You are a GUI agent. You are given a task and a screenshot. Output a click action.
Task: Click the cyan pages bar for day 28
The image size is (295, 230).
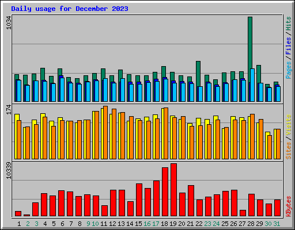tap(252, 85)
